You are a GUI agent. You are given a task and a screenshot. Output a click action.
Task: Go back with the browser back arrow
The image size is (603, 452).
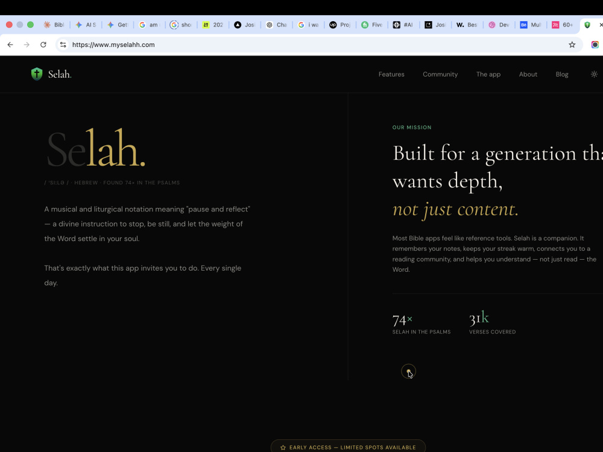click(10, 45)
